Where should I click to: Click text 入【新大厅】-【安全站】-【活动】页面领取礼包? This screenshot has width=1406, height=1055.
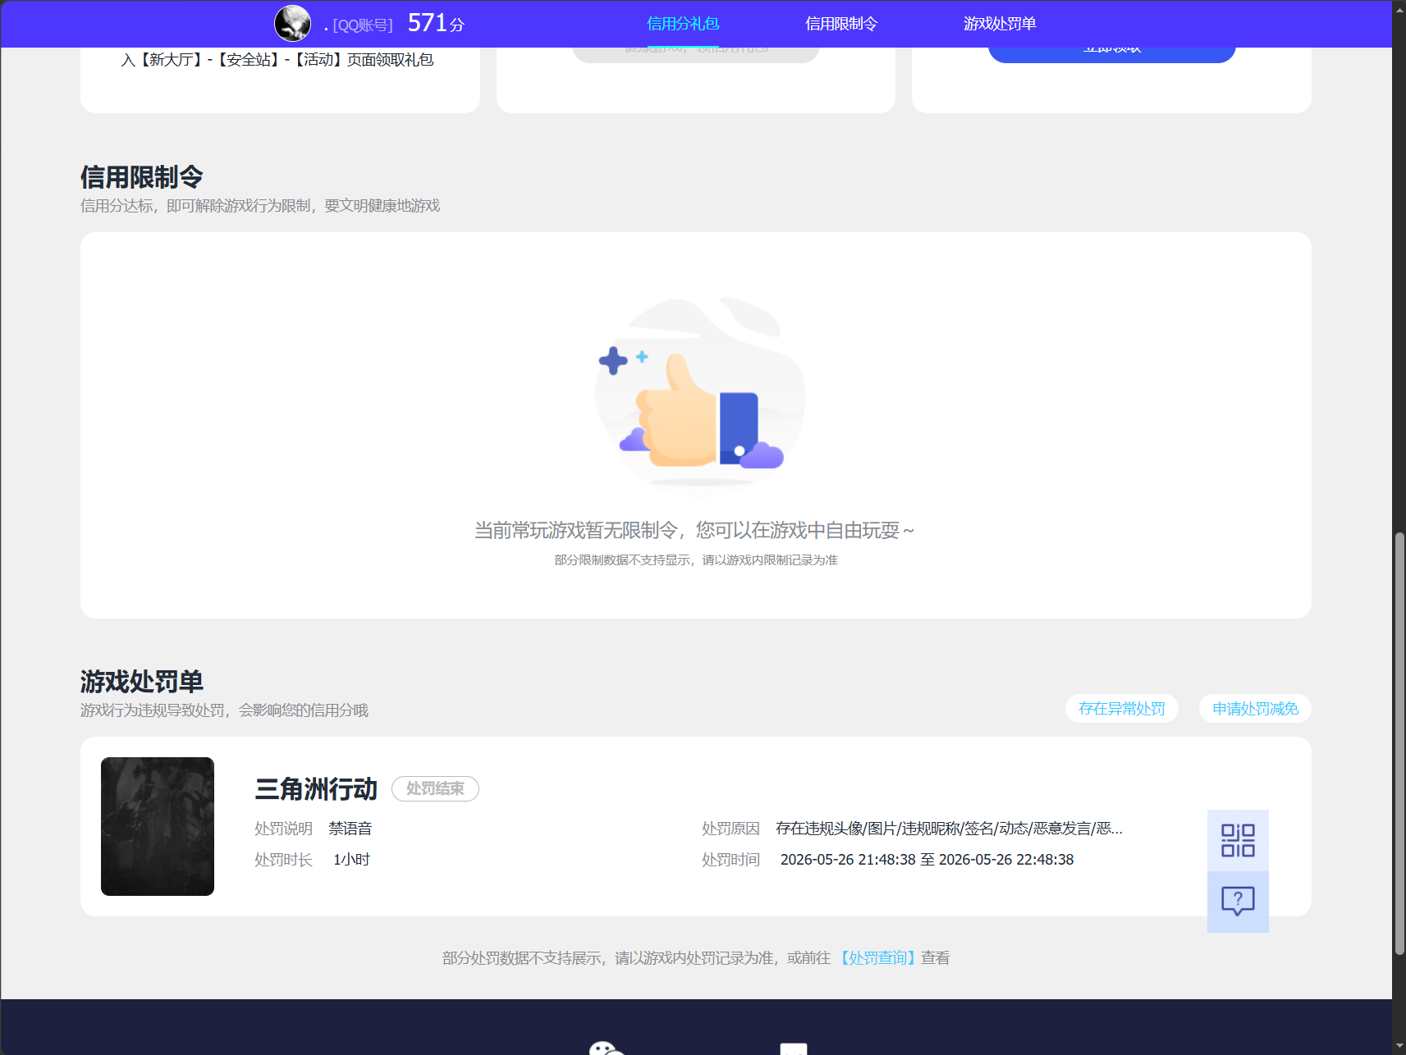(277, 60)
